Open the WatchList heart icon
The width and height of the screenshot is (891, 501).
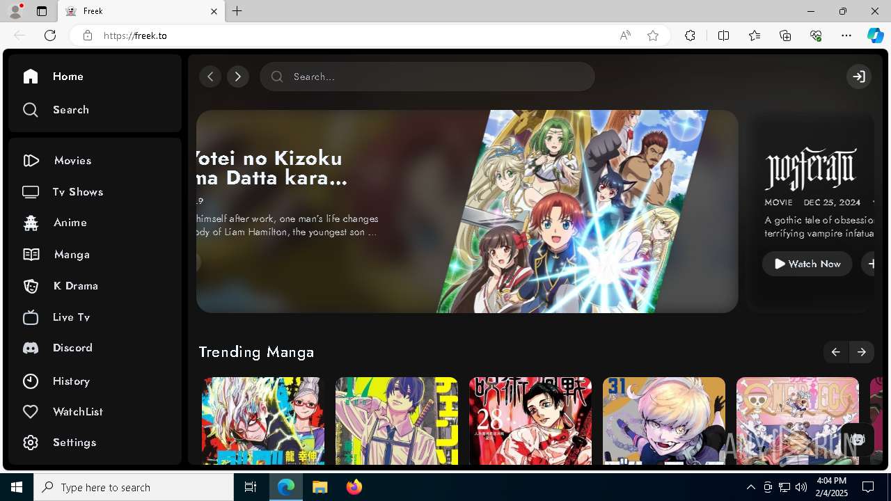click(x=30, y=412)
